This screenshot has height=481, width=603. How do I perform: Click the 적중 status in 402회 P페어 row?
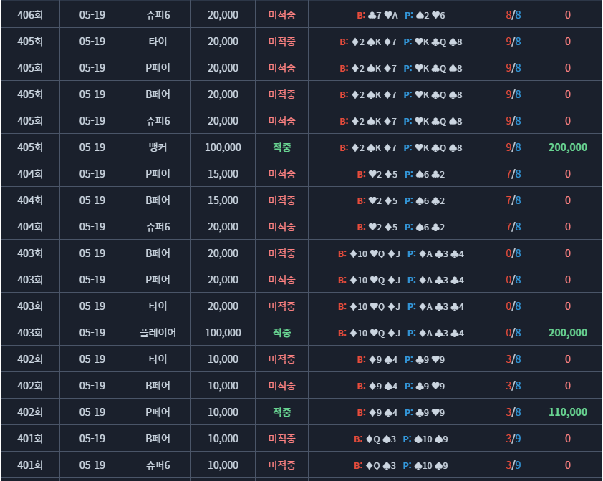(x=281, y=412)
